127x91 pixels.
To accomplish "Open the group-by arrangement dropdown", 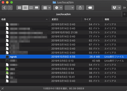I will point(46,8).
